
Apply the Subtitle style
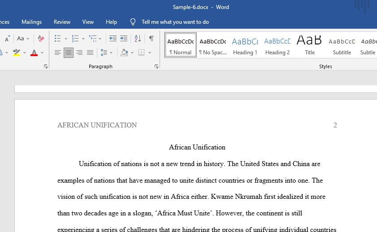[342, 45]
